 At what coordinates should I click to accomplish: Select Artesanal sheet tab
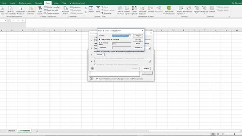pos(11,131)
